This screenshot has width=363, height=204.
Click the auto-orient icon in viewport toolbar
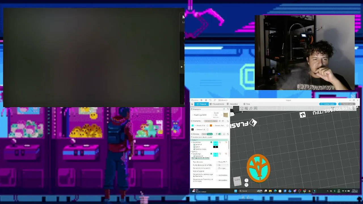(x=251, y=108)
